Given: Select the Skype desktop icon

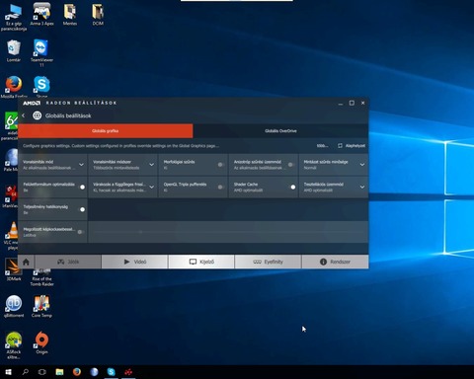Looking at the screenshot, I should [41, 87].
